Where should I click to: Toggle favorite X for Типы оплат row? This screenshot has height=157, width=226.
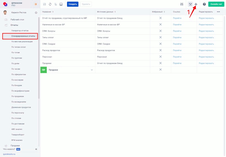click(161, 37)
